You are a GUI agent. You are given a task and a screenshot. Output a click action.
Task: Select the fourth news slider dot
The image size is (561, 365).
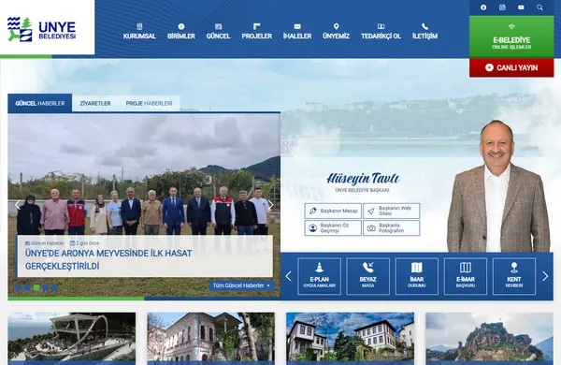46,287
